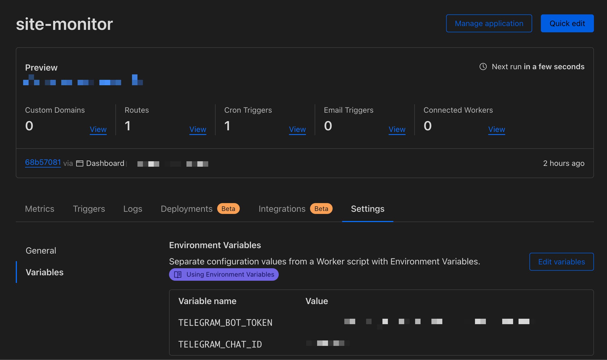Click the Dashboard calendar icon in deployment row
Viewport: 607px width, 360px height.
pyautogui.click(x=79, y=163)
